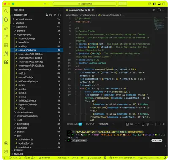
Task: Open editor more actions menu
Action: coord(164,10)
